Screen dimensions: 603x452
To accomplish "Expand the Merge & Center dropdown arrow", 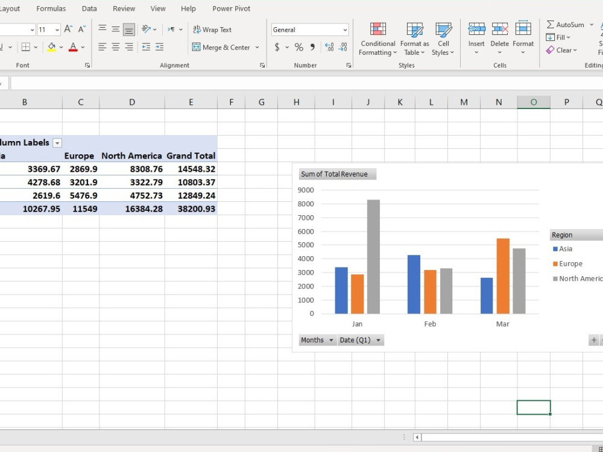I will click(x=257, y=47).
